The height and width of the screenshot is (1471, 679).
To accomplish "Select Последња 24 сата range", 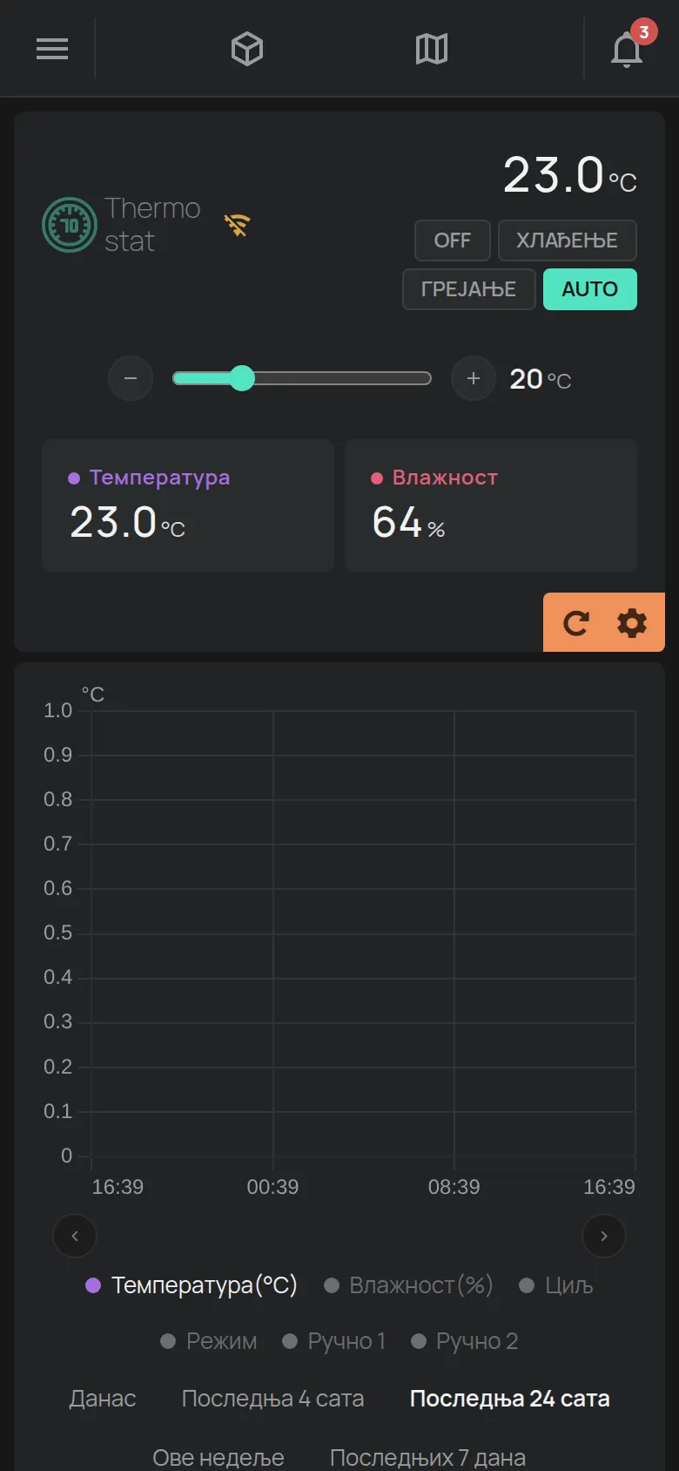I will coord(510,1399).
